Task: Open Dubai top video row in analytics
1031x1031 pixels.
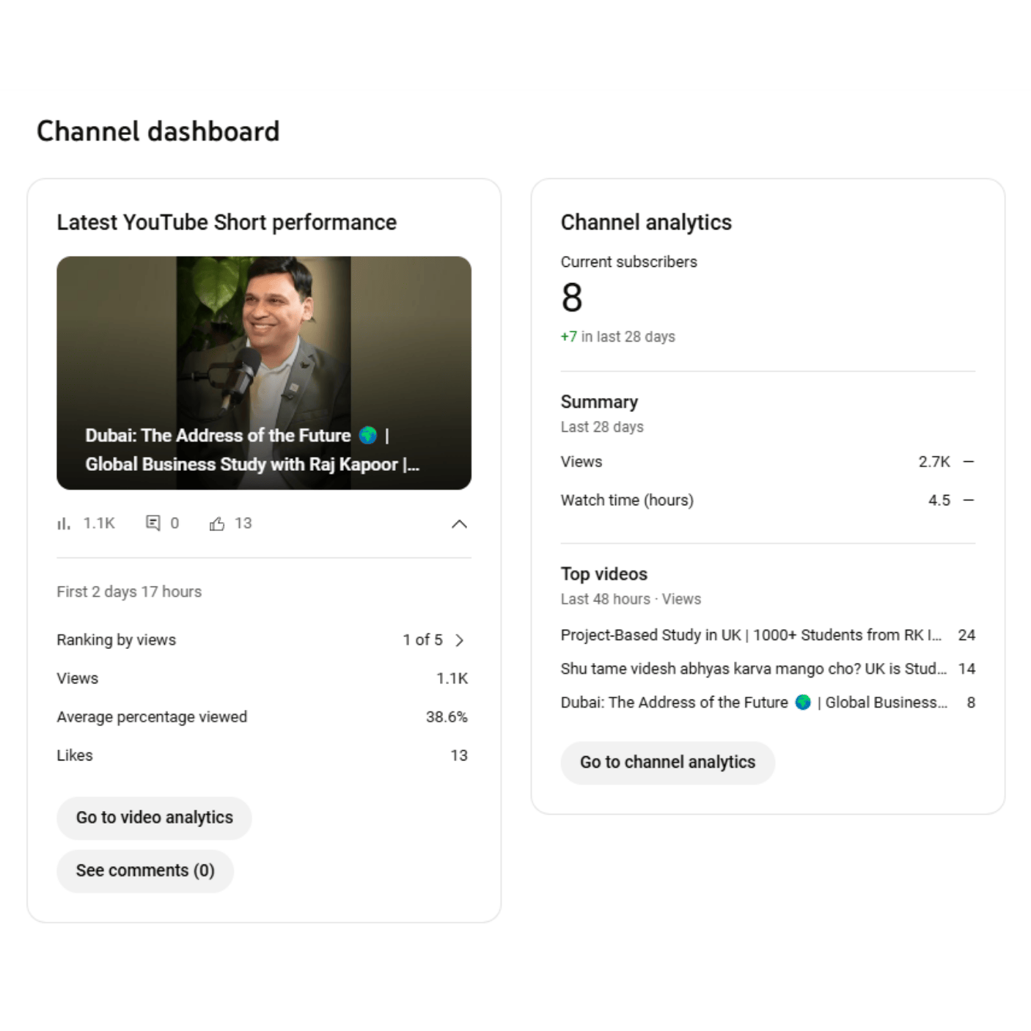Action: [768, 702]
